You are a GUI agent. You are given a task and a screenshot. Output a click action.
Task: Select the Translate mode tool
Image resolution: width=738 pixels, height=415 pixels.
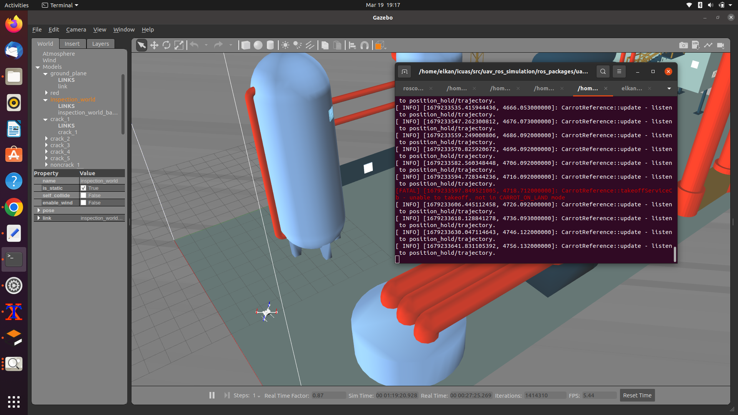click(154, 45)
